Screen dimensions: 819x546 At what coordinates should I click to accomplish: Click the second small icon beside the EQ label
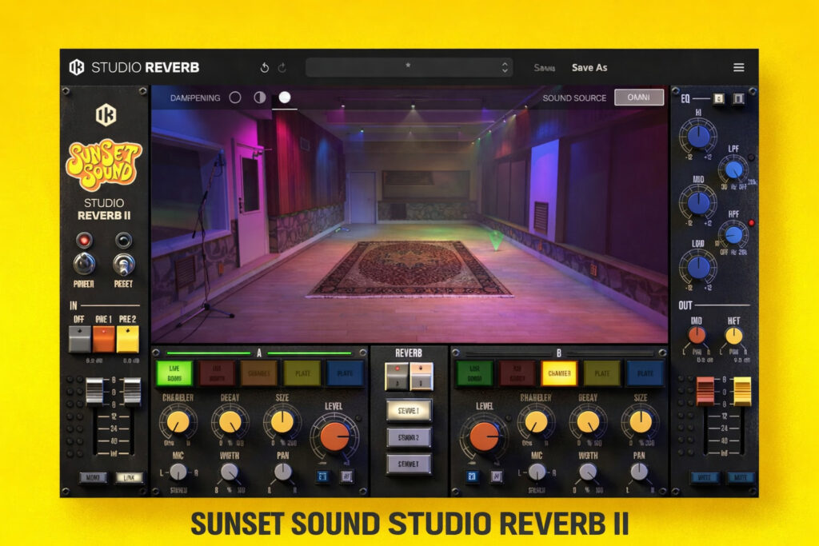[738, 99]
